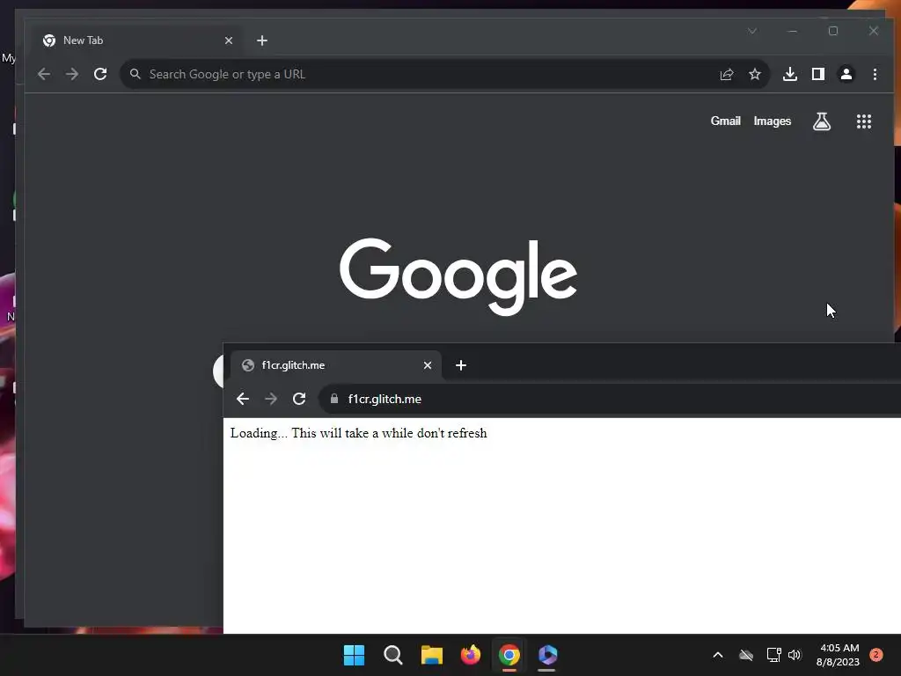This screenshot has width=901, height=676.
Task: Go forward in the f1cr.glitch.me window
Action: click(x=271, y=399)
